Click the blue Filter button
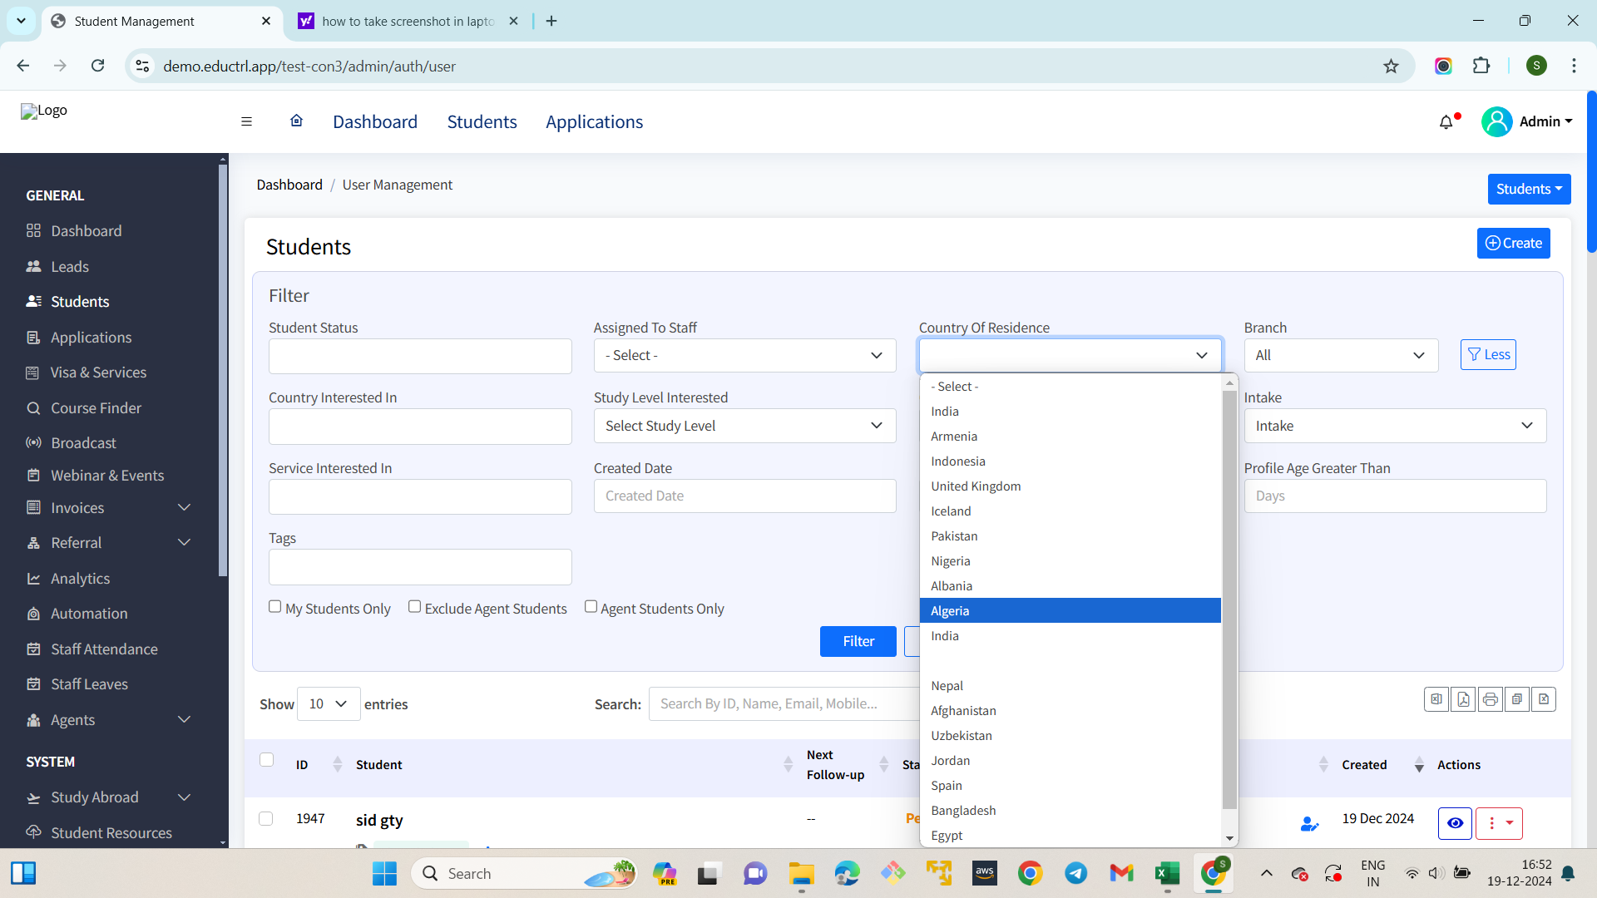This screenshot has width=1597, height=898. (858, 642)
